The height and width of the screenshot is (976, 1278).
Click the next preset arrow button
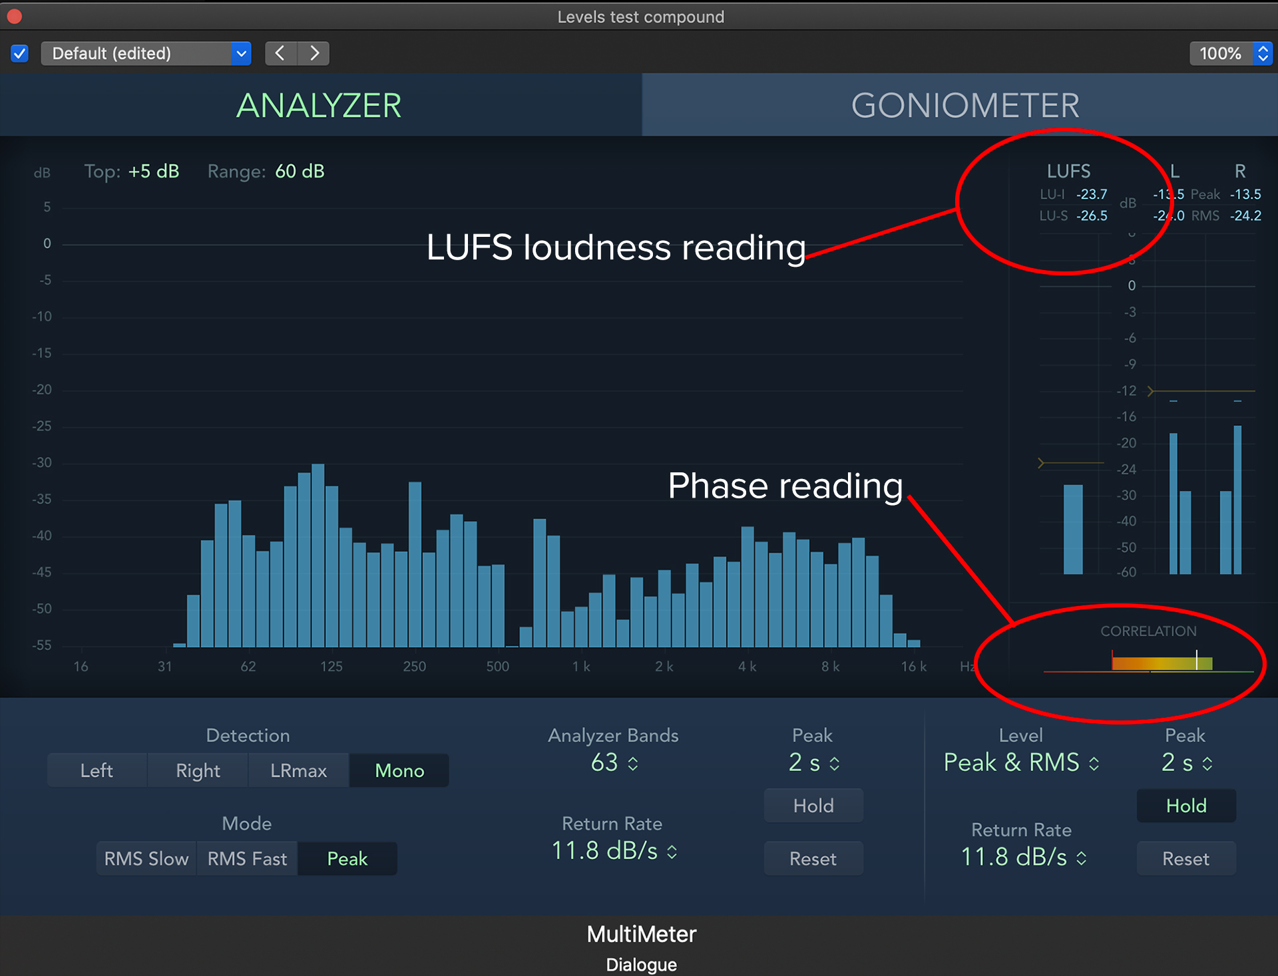[x=314, y=53]
